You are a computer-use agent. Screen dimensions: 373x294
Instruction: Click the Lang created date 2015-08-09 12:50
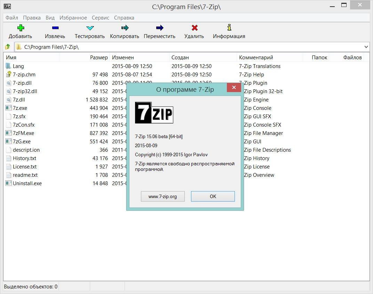pyautogui.click(x=191, y=66)
